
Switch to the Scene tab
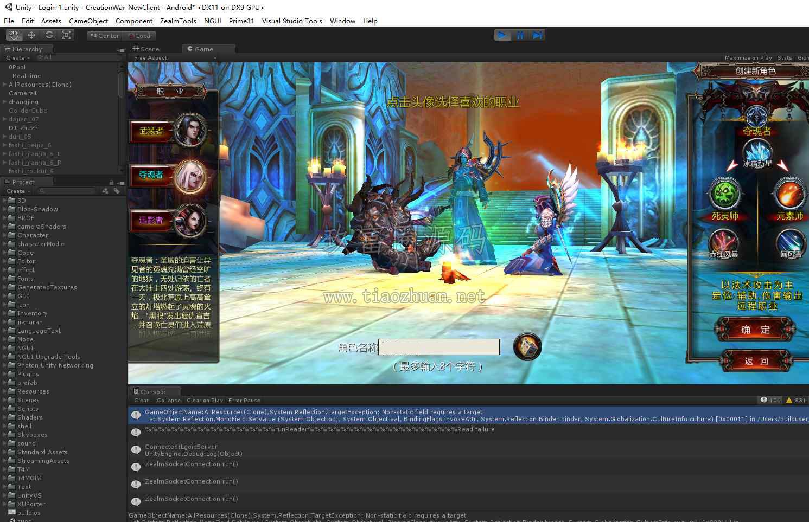pyautogui.click(x=146, y=49)
